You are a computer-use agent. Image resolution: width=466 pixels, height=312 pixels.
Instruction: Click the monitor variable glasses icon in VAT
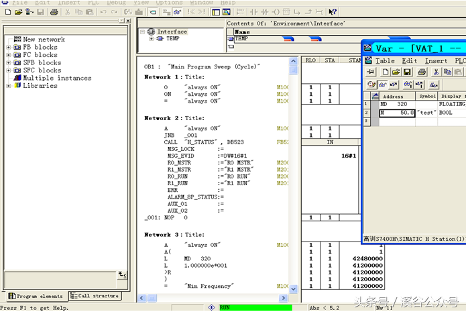click(x=383, y=85)
